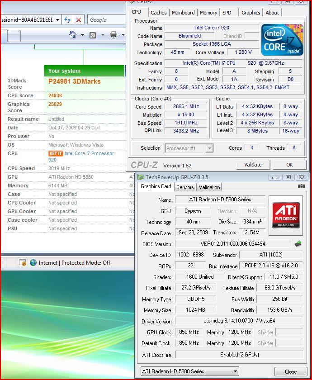
Task: Click the Validate button in CPU-Z
Action: pos(253,165)
